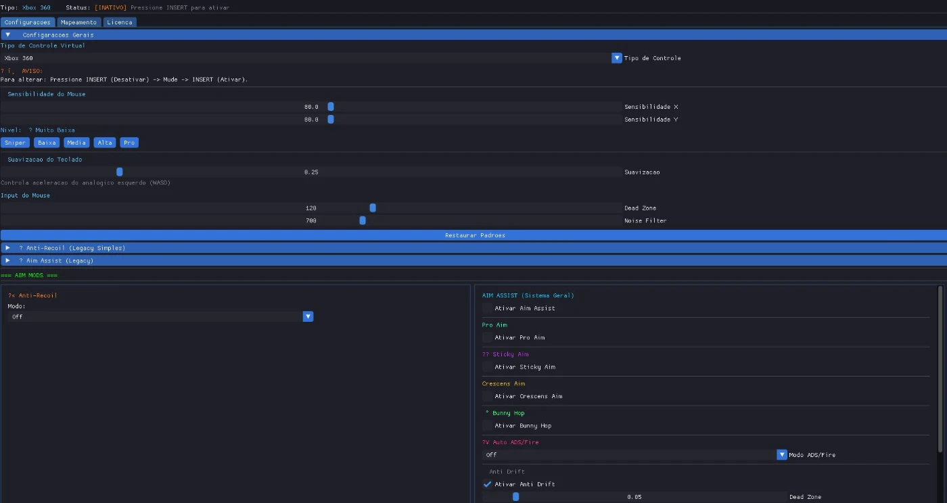Collapse the Configuracoes Gerais section
947x503 pixels.
coord(8,34)
